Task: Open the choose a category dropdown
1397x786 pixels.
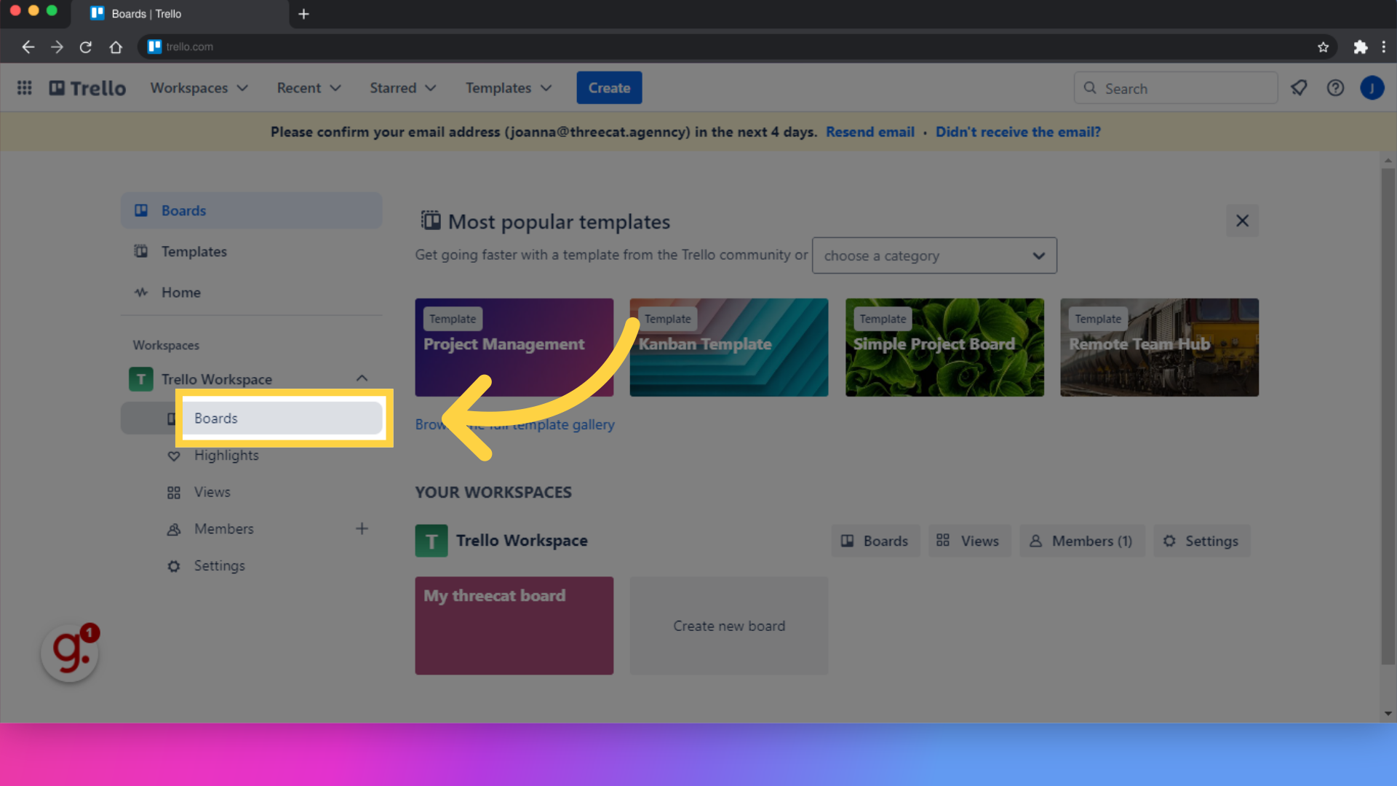Action: [934, 255]
